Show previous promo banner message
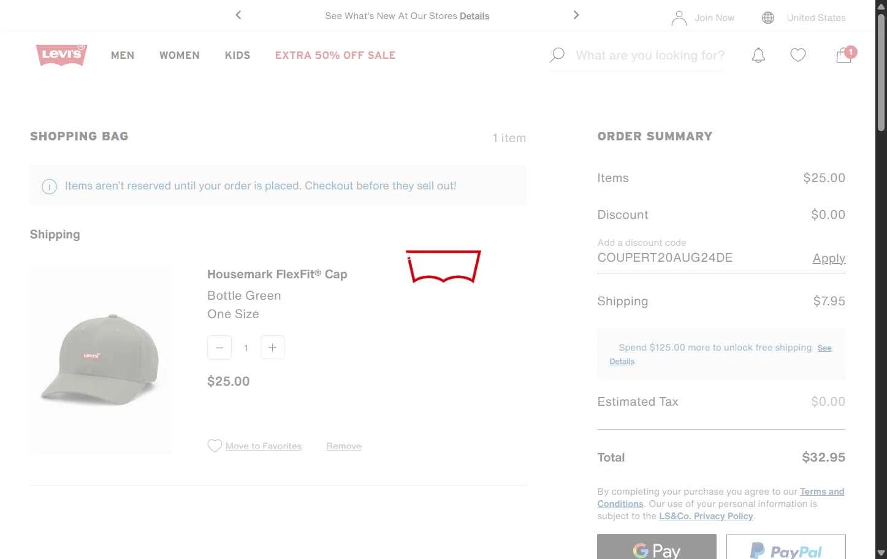Screen dimensions: 887x559 pos(238,15)
